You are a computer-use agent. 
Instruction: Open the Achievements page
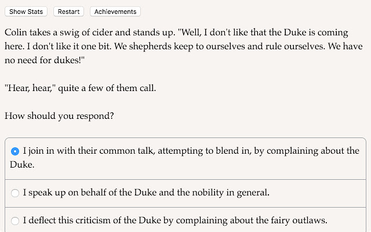coord(115,12)
